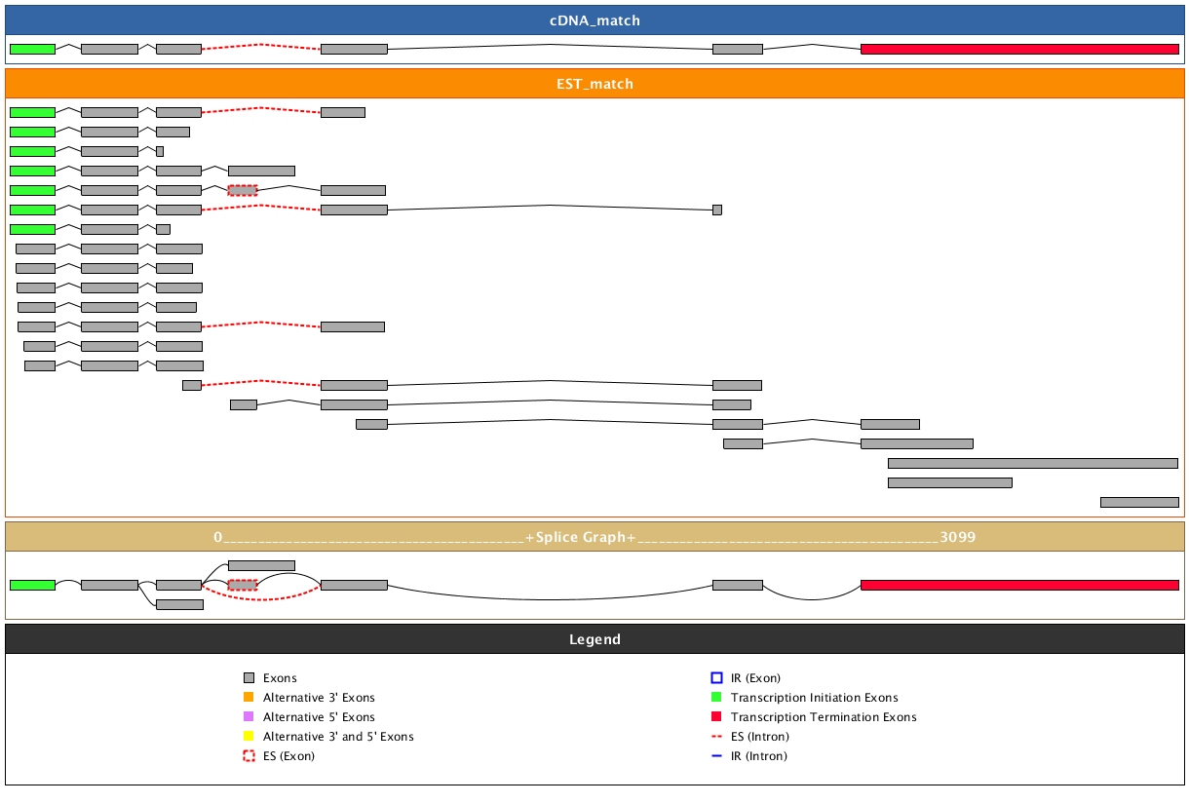The width and height of the screenshot is (1189, 804).
Task: Select the cDNA_match panel header
Action: [594, 20]
